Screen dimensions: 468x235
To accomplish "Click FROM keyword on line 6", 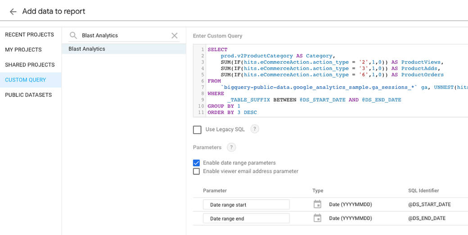I will click(x=214, y=81).
